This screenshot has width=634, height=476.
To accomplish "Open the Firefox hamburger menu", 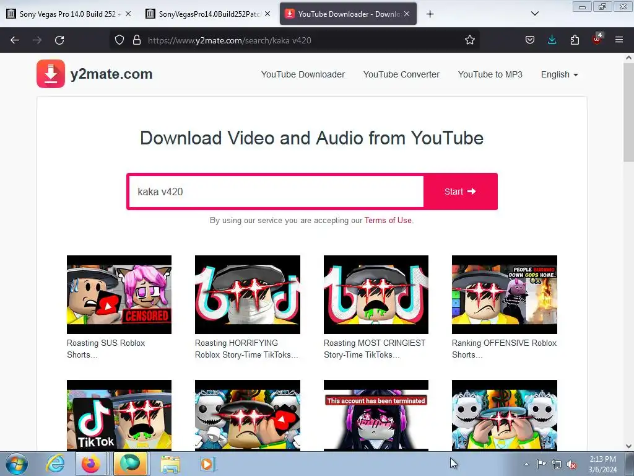I will (x=619, y=40).
